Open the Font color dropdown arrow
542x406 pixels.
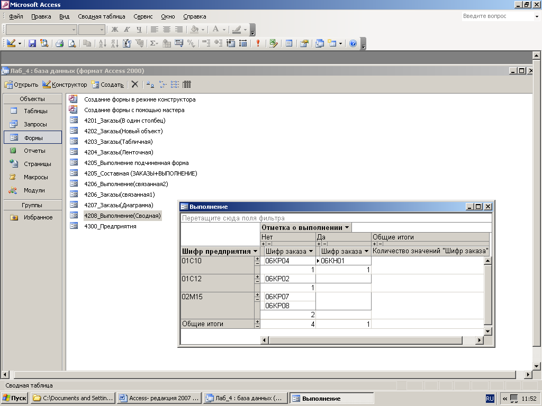coord(224,30)
